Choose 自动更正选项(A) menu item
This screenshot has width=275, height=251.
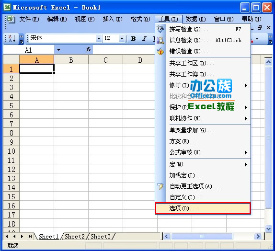pyautogui.click(x=203, y=186)
